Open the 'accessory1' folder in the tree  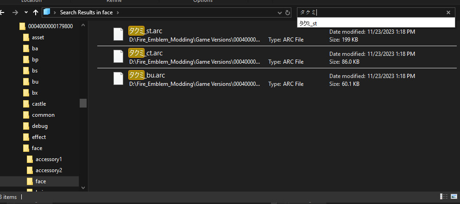point(49,159)
